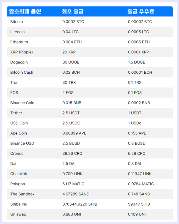Click the XRP (Ripple) row label
Image resolution: width=179 pixels, height=224 pixels.
(21, 52)
